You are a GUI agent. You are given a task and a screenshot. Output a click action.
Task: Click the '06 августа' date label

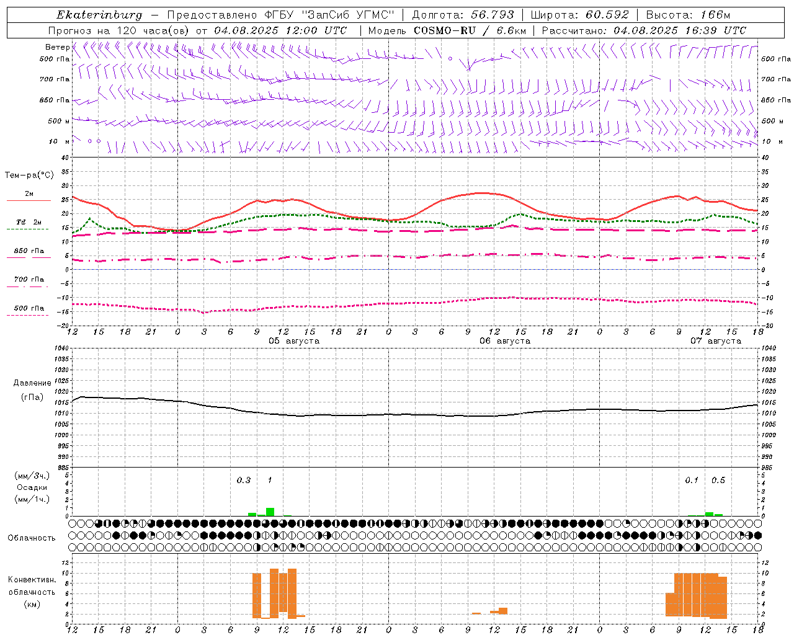[x=505, y=341]
